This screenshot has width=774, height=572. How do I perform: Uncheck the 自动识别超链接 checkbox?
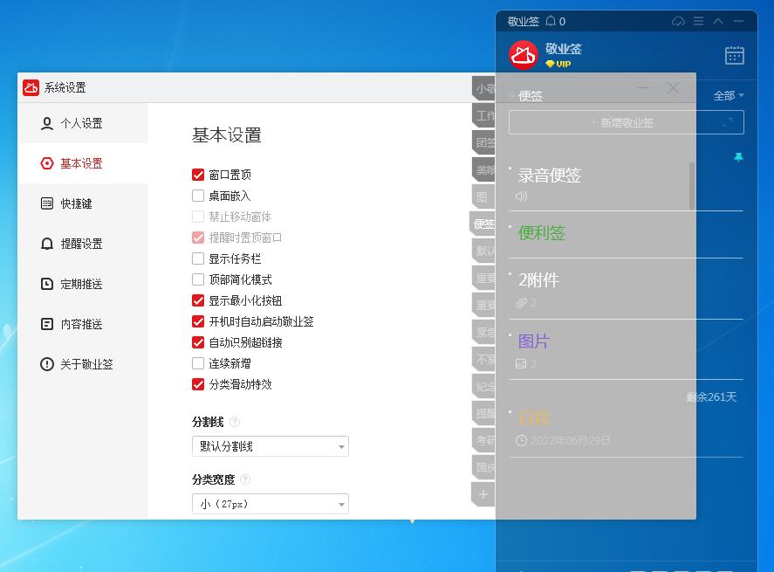click(198, 343)
